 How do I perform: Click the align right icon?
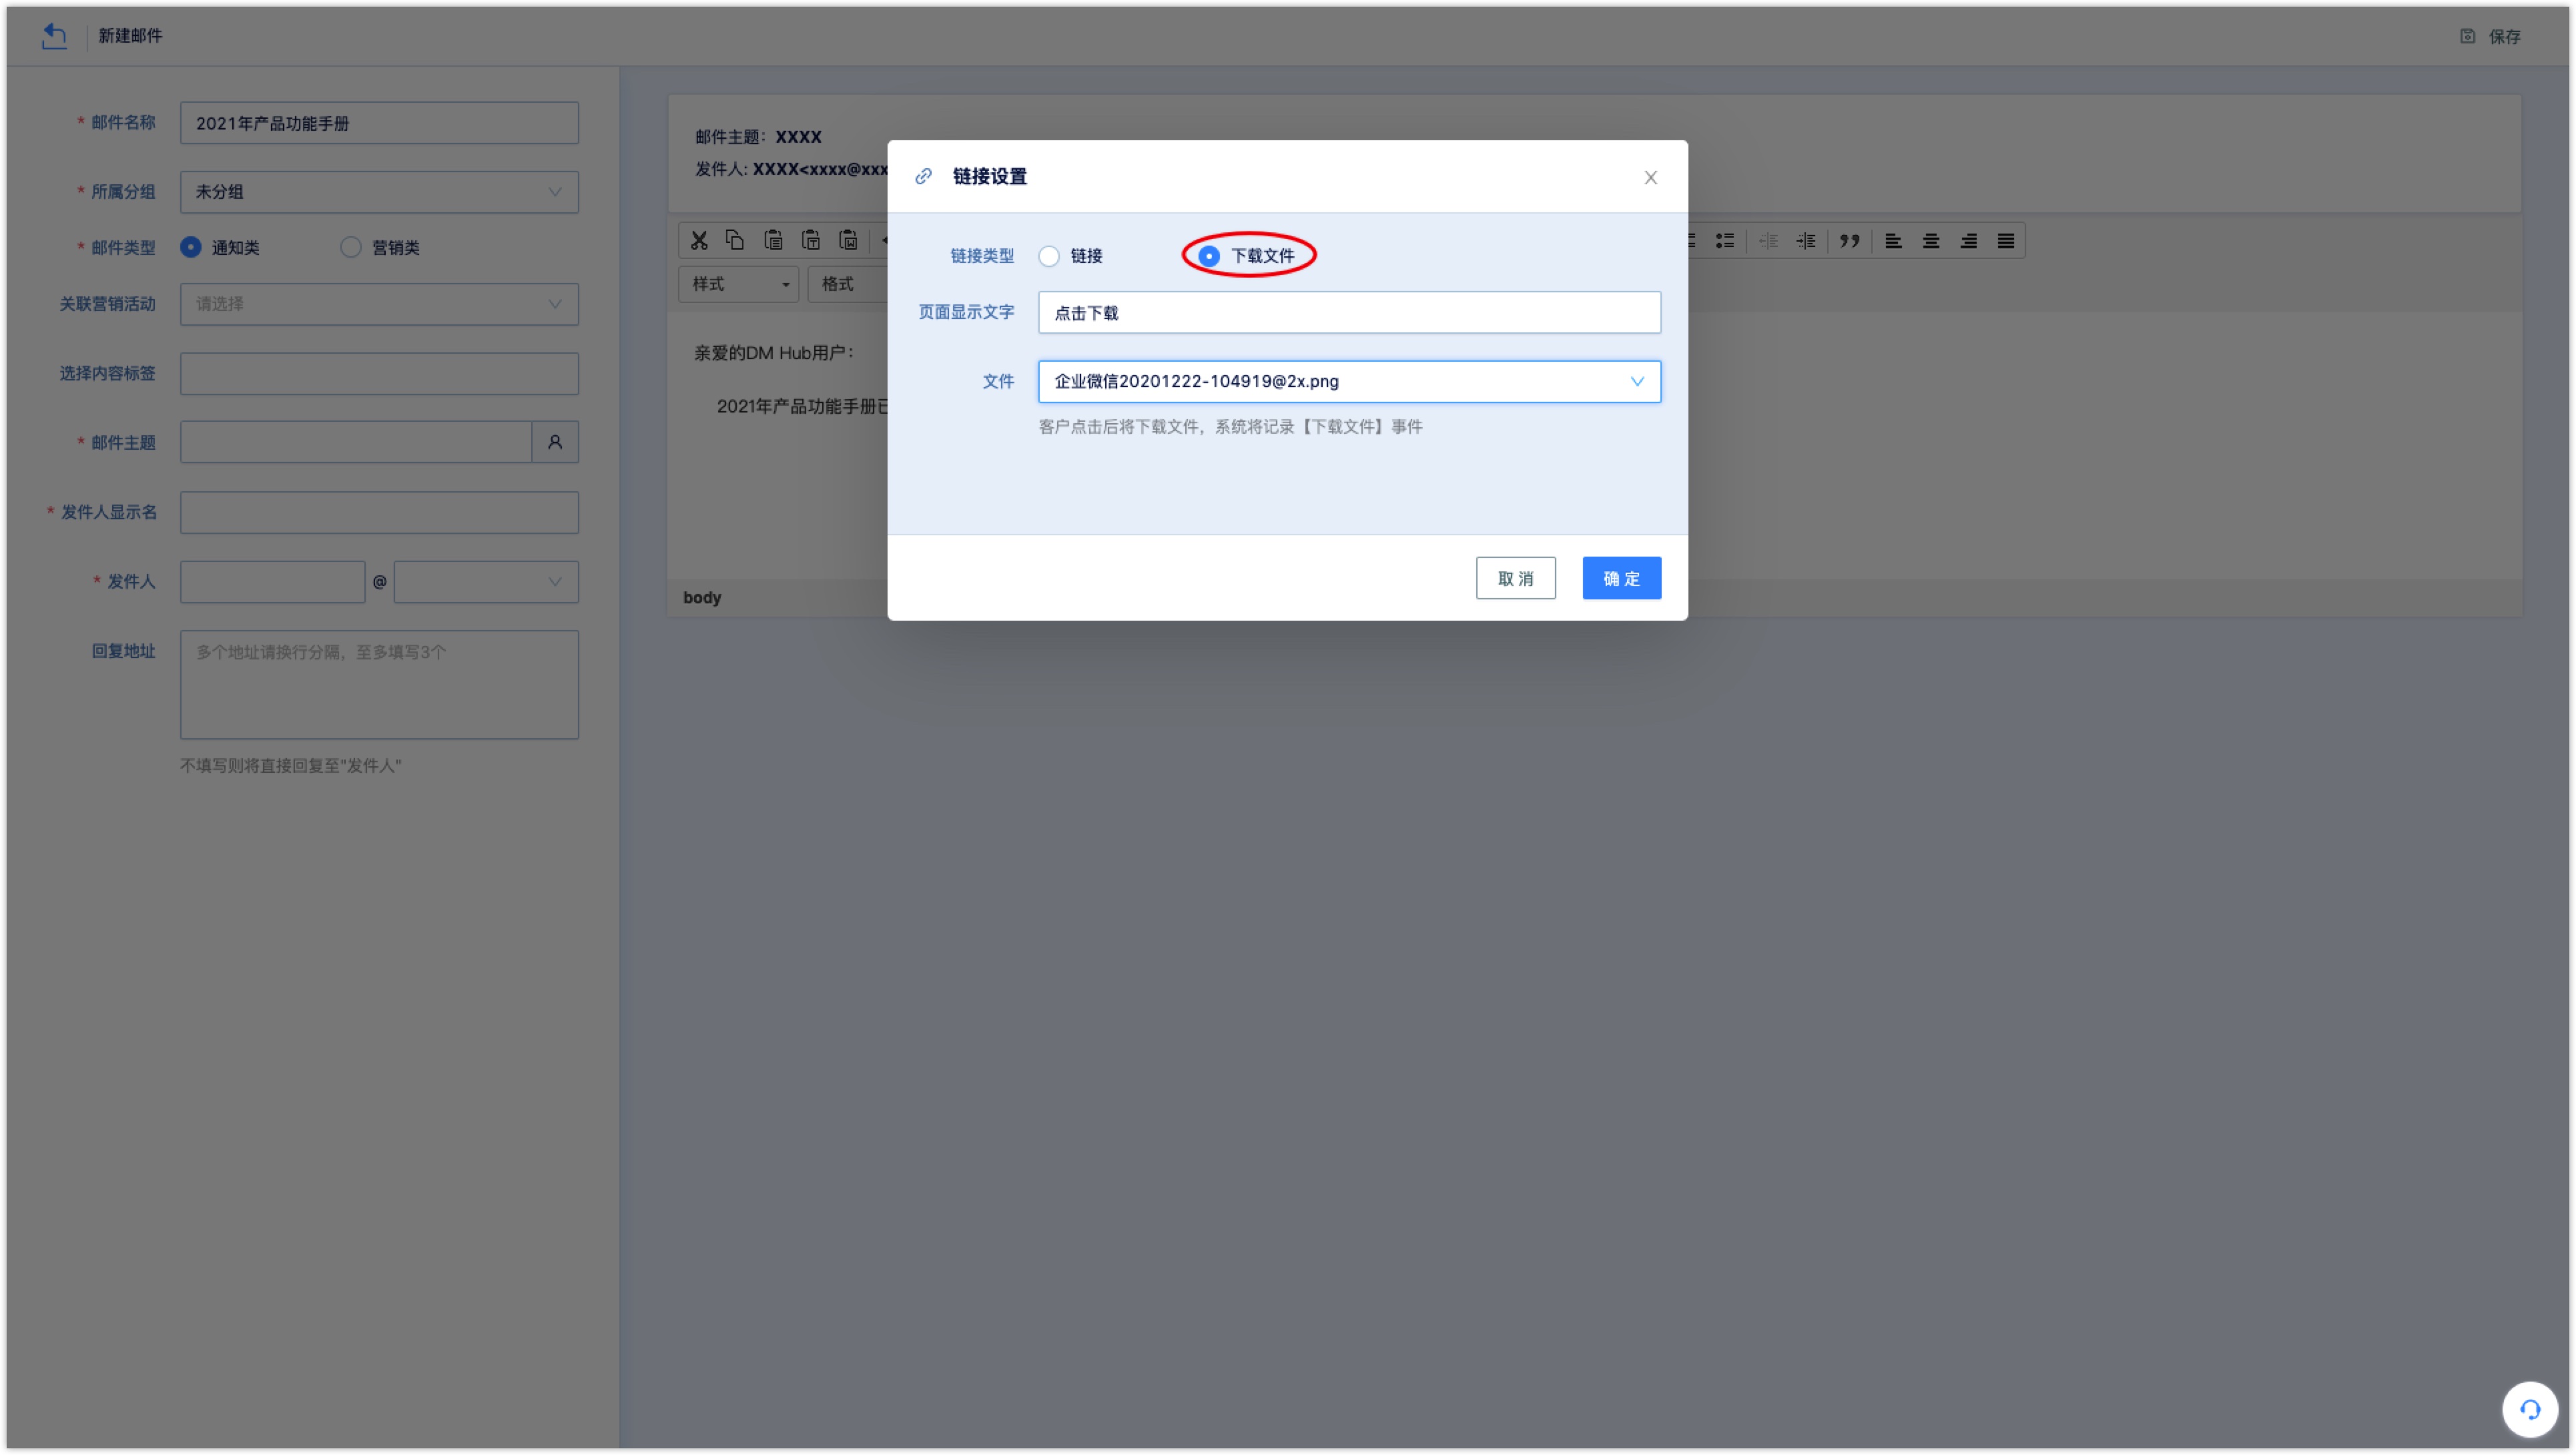click(x=1968, y=241)
